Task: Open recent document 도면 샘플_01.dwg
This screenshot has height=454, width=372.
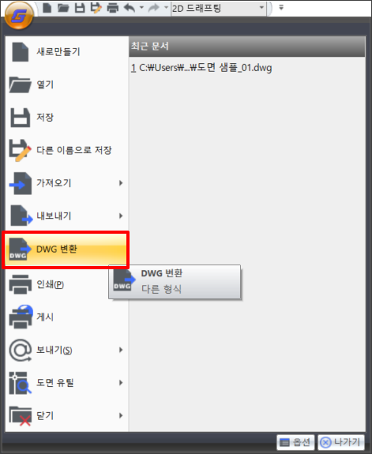Action: [201, 68]
